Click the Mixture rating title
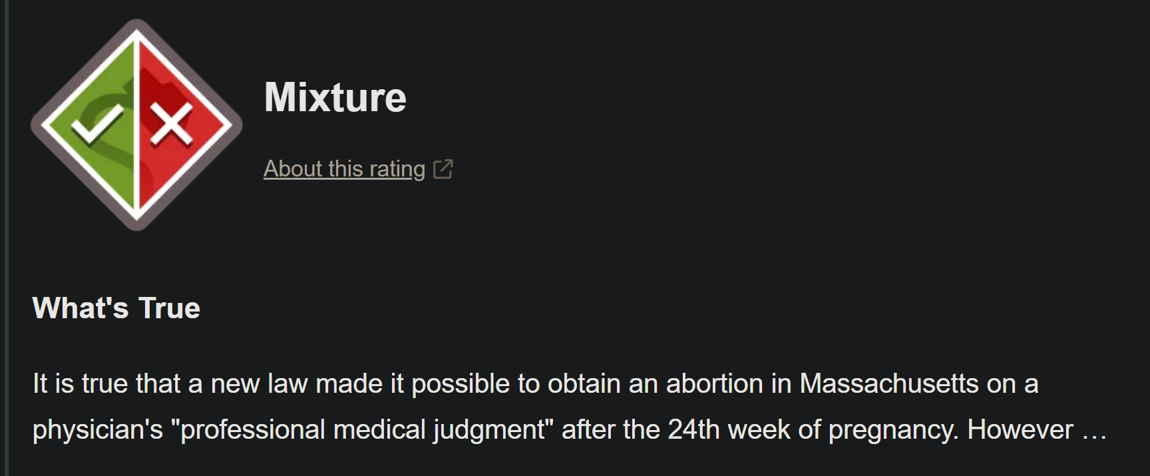The width and height of the screenshot is (1150, 476). (335, 97)
